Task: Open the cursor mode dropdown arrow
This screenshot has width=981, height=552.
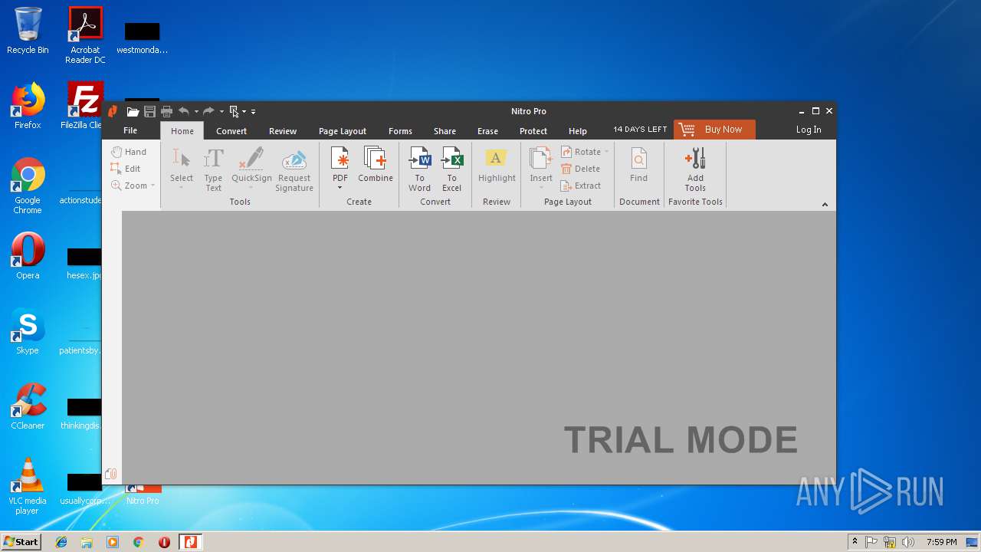Action: [244, 112]
